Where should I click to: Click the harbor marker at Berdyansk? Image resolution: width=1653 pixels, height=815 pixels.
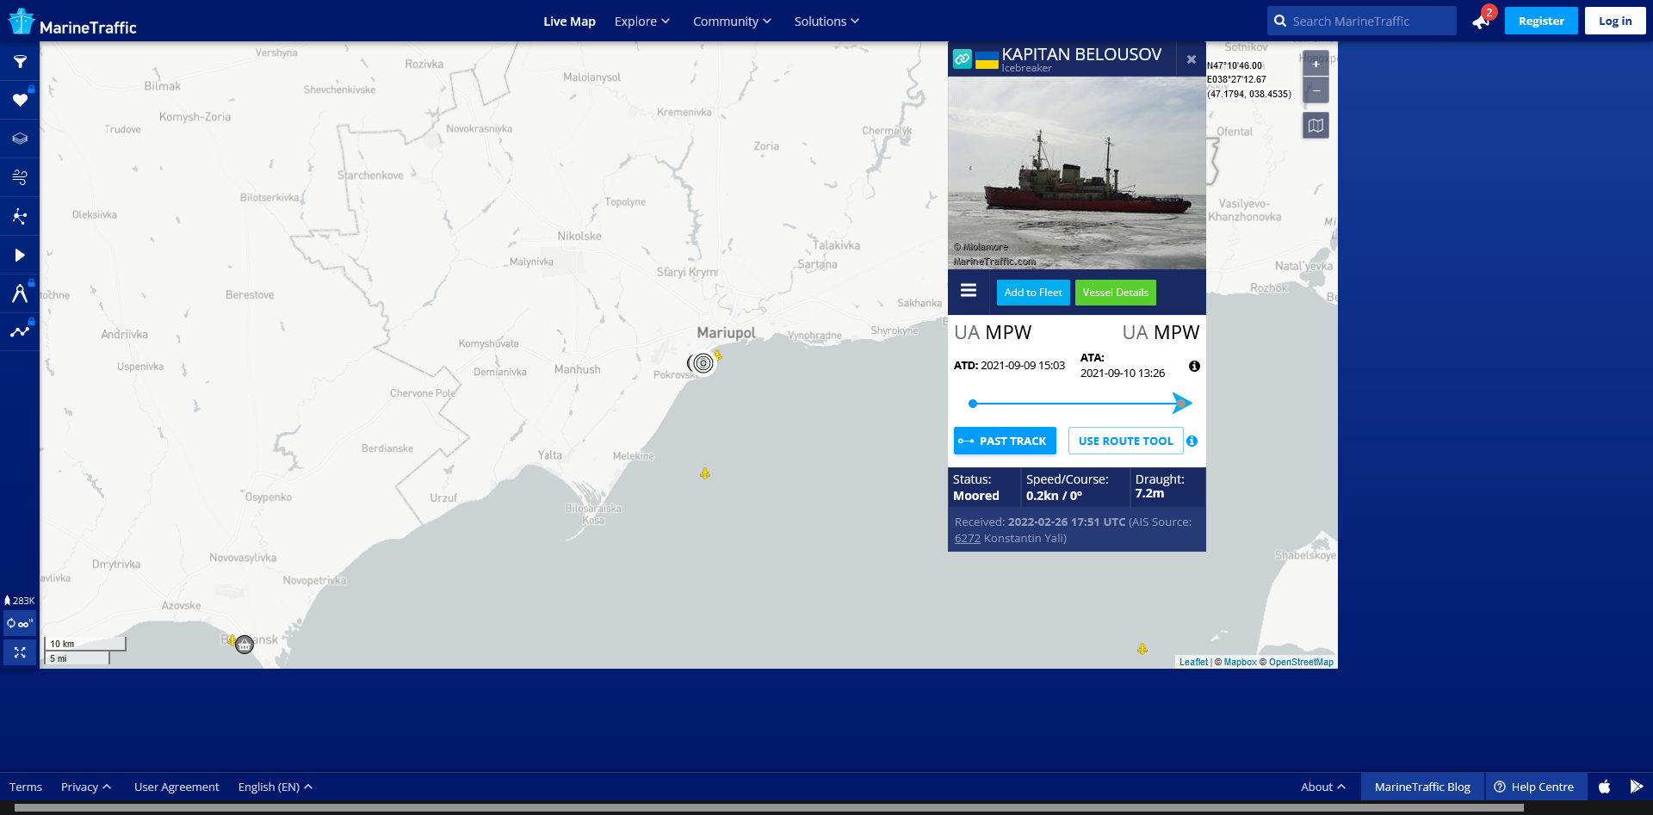tap(245, 645)
